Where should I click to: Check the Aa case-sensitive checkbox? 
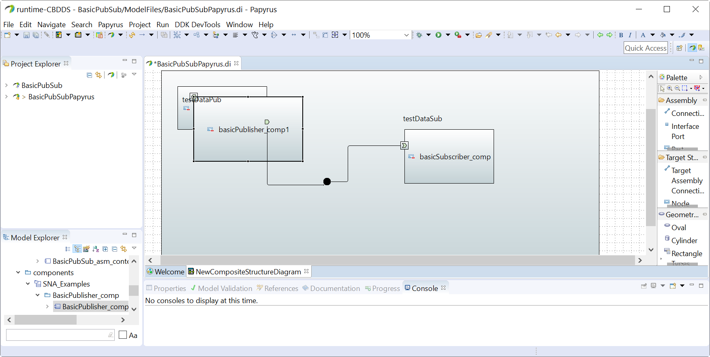pyautogui.click(x=123, y=335)
